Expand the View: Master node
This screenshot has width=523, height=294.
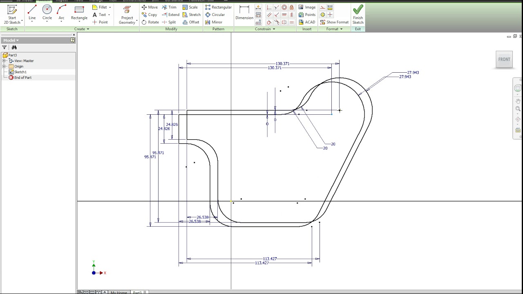point(4,61)
